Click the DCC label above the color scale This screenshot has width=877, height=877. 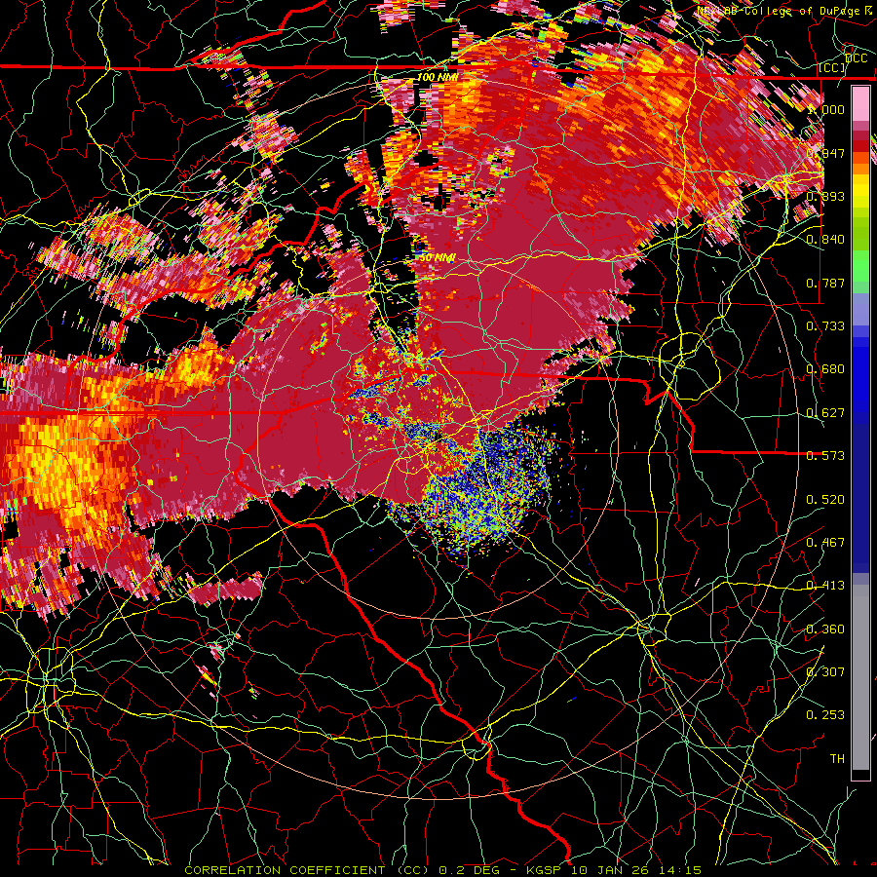coord(856,58)
